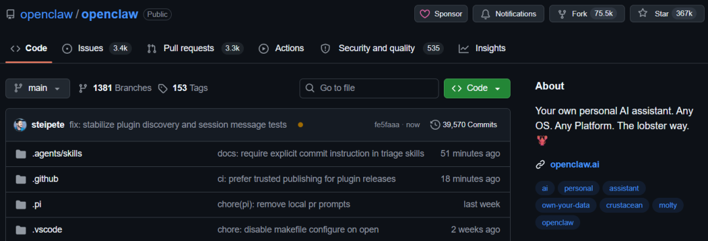Click the magnifier icon in Go to file
Viewport: 708px width, 241px height.
309,88
